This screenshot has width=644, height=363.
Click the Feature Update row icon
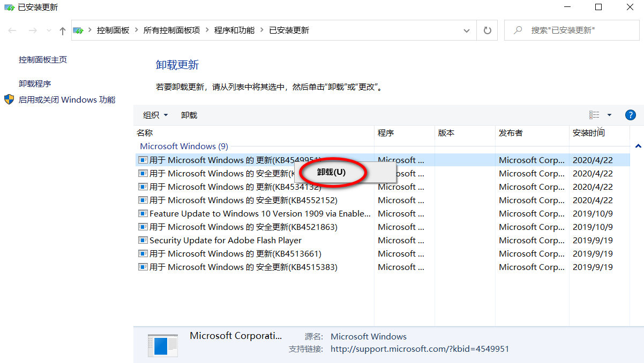(143, 213)
